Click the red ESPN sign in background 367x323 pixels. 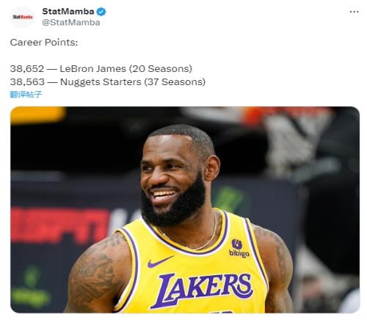tap(60, 225)
